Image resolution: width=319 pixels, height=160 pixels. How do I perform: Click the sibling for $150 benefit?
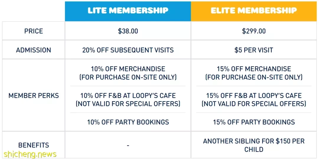pos(254,145)
